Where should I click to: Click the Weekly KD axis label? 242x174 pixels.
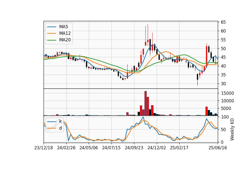pos(232,130)
